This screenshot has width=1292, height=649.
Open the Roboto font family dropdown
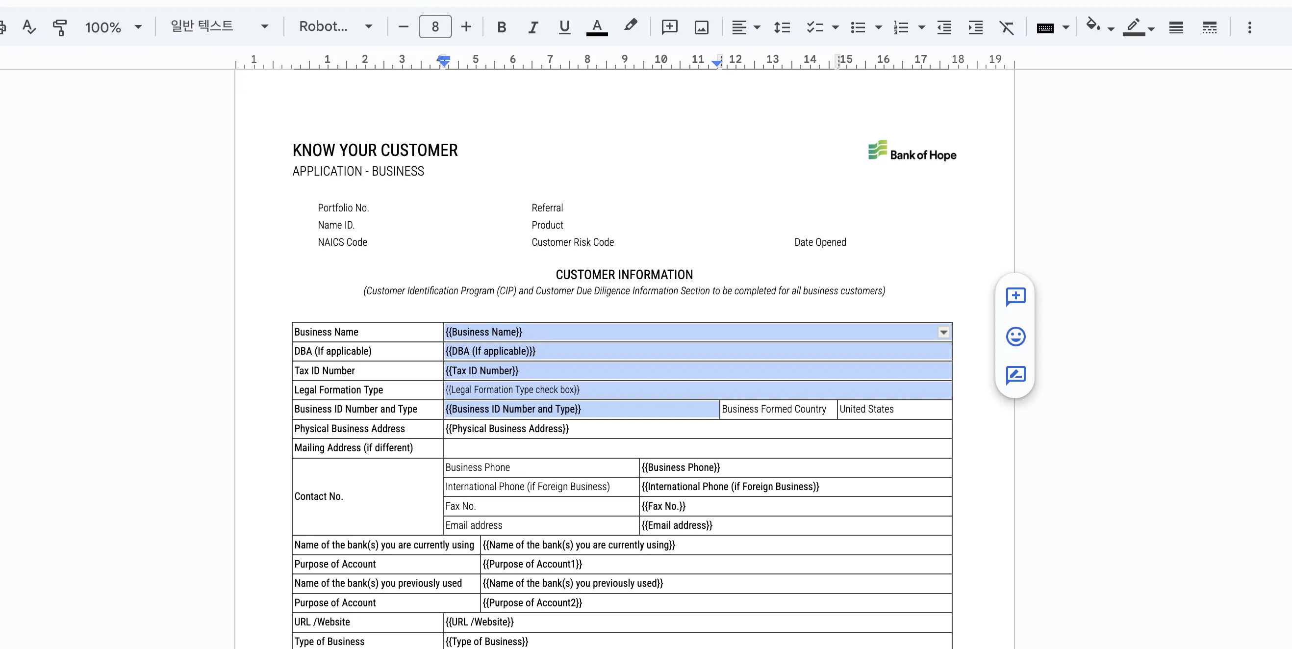[x=335, y=26]
